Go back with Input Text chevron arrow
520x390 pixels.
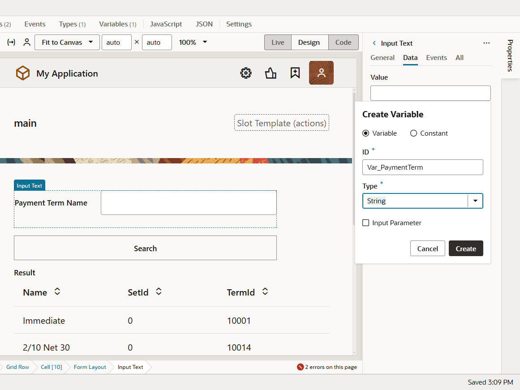(x=374, y=43)
